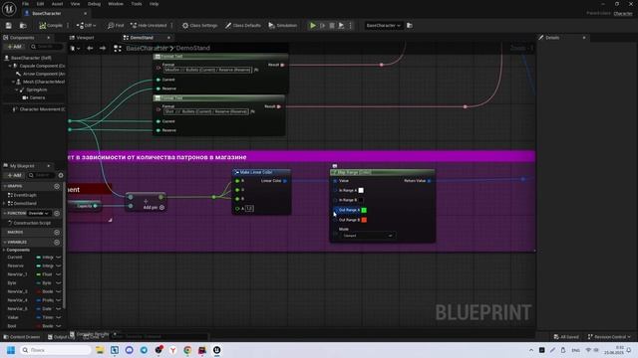The height and width of the screenshot is (358, 638).
Task: Click the A value field on Make Linear Color
Action: point(249,209)
